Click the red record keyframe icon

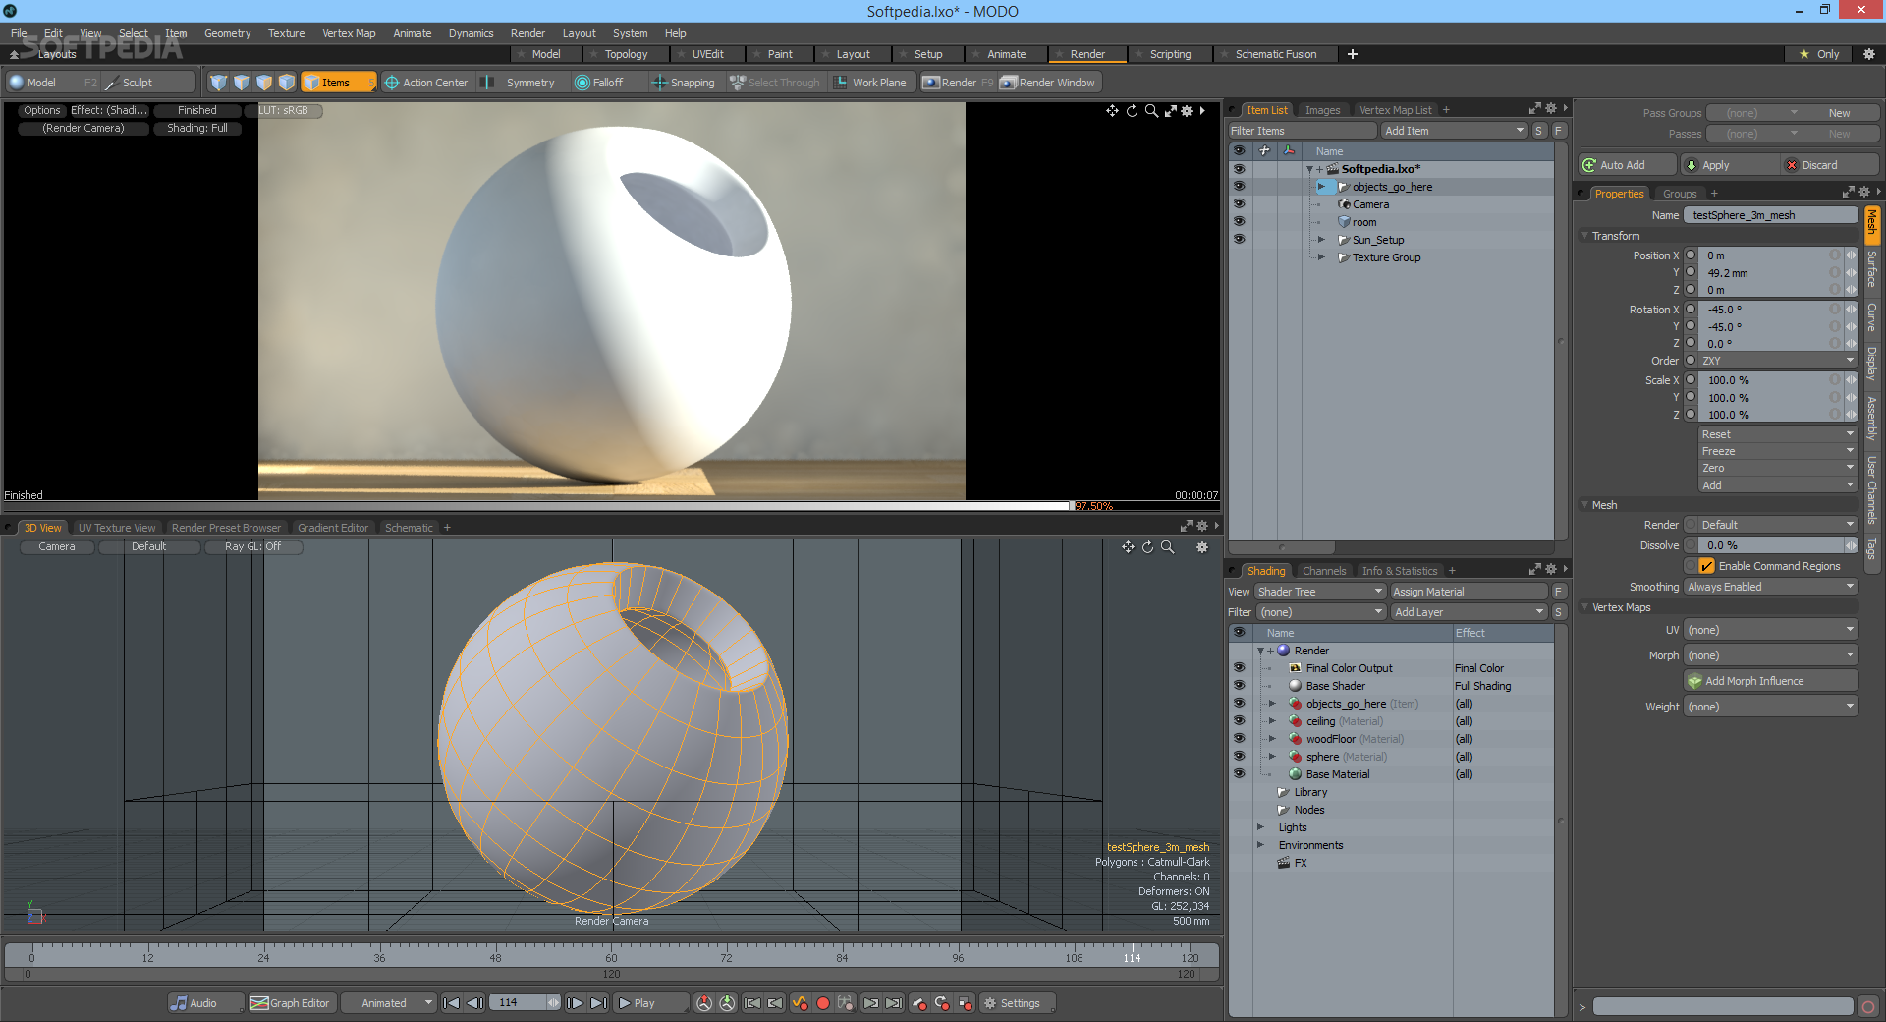(x=823, y=1003)
